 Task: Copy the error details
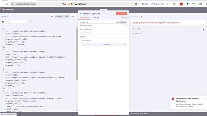click(203, 29)
